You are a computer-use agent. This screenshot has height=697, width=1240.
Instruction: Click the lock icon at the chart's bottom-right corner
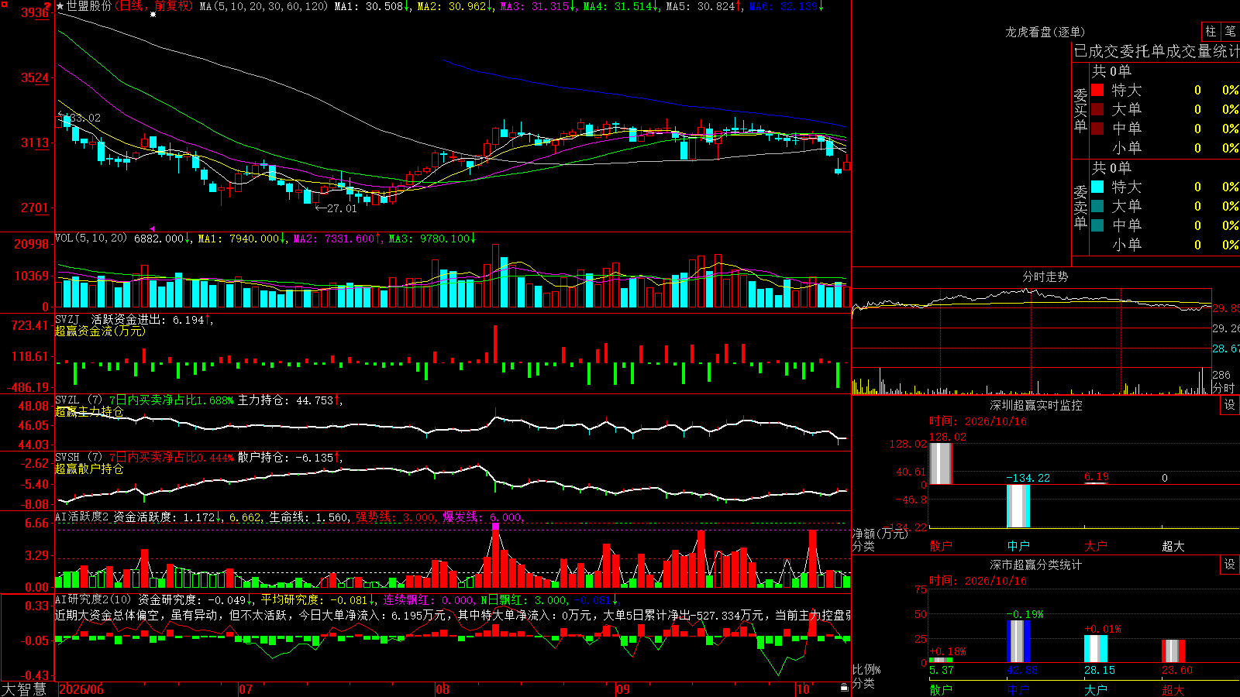845,687
